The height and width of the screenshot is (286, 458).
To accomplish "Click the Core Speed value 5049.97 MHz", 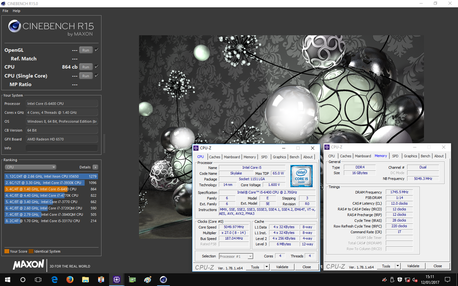I will point(234,227).
